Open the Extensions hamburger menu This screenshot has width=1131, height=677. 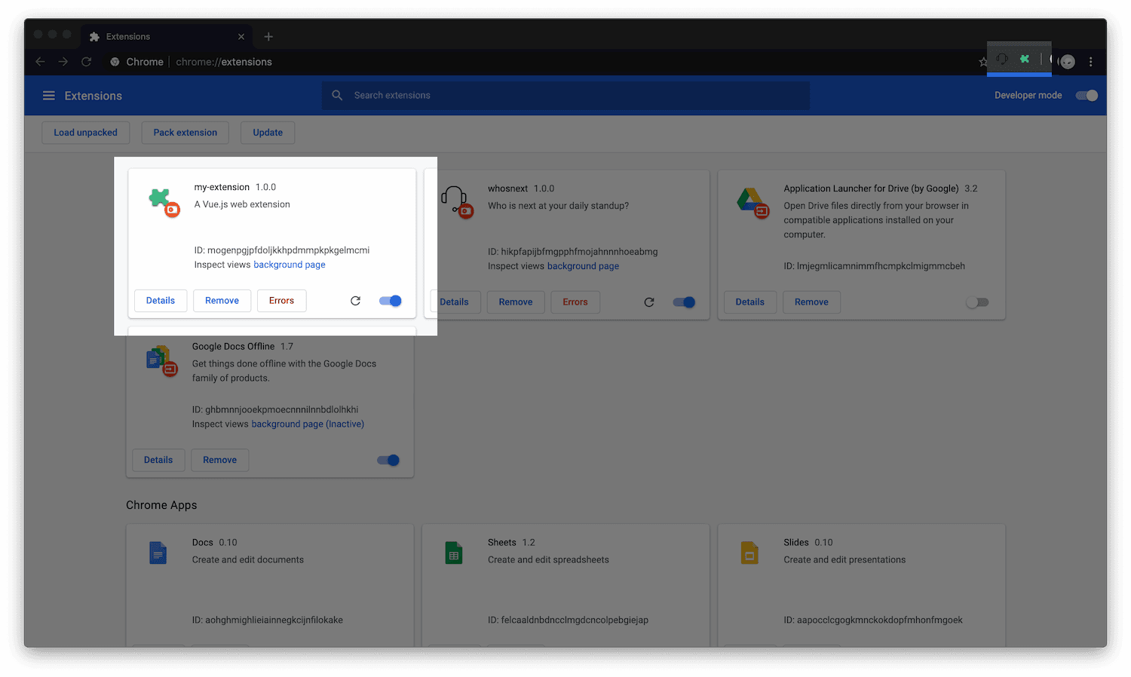click(49, 96)
